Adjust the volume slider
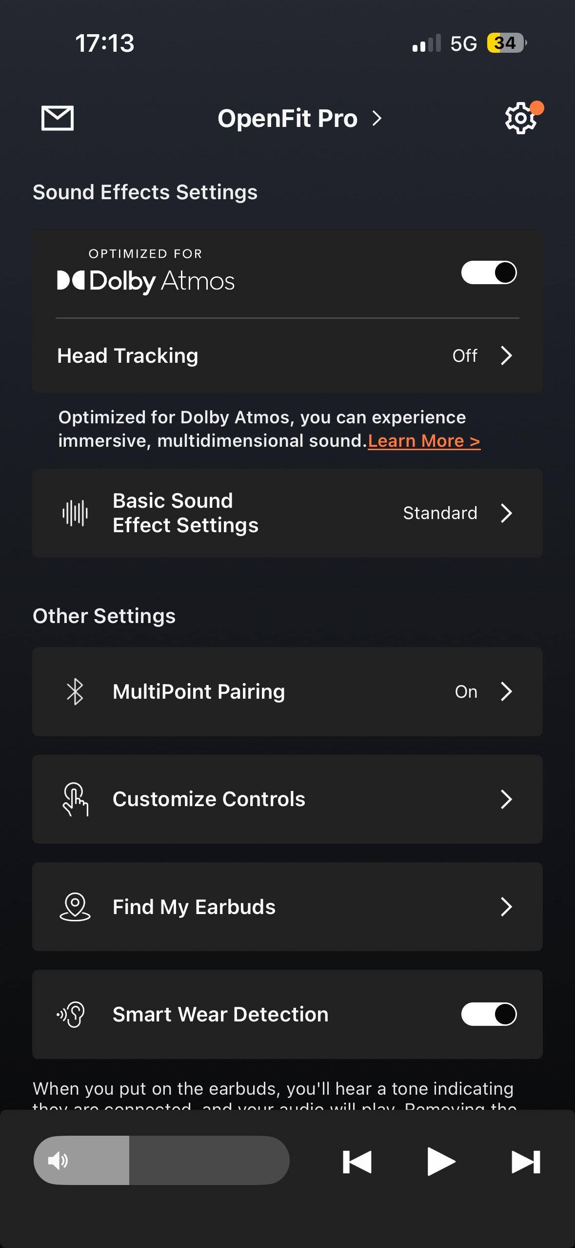The image size is (575, 1248). (161, 1160)
